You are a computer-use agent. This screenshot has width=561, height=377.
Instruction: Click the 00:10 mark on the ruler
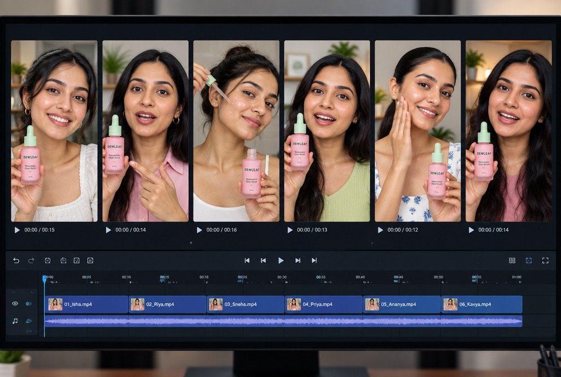(127, 277)
